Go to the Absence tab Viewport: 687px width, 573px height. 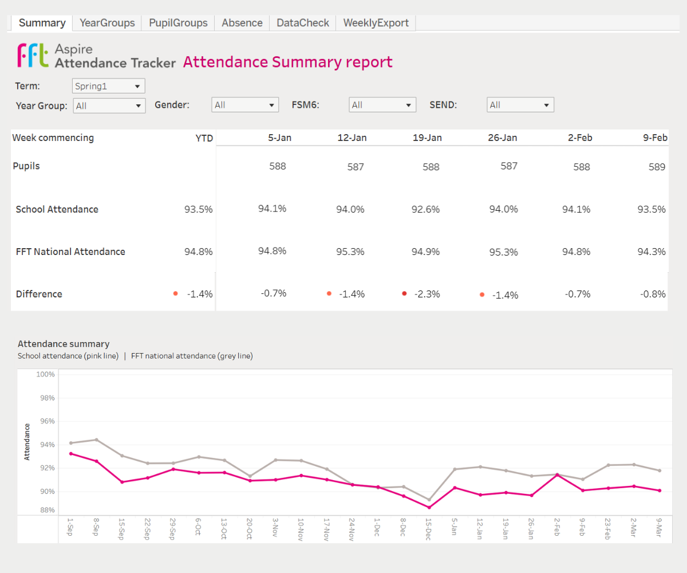point(242,23)
